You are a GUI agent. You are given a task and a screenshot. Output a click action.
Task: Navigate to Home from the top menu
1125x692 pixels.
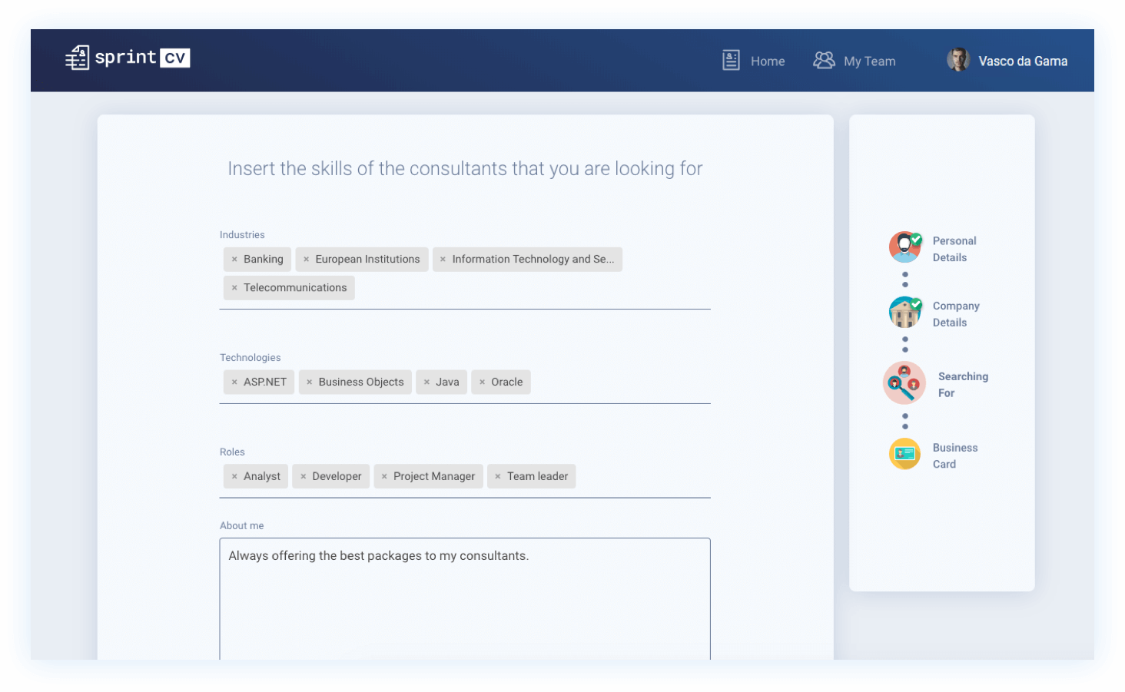[768, 61]
